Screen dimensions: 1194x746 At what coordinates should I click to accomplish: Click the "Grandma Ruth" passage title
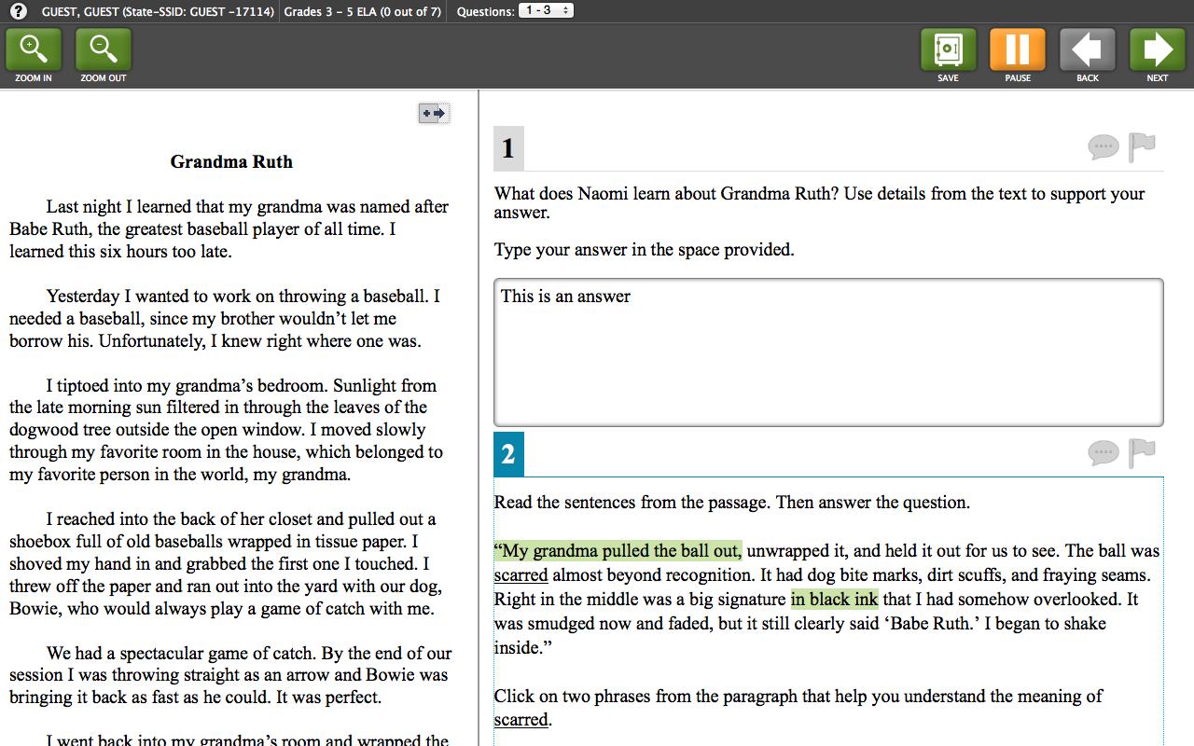[x=231, y=161]
